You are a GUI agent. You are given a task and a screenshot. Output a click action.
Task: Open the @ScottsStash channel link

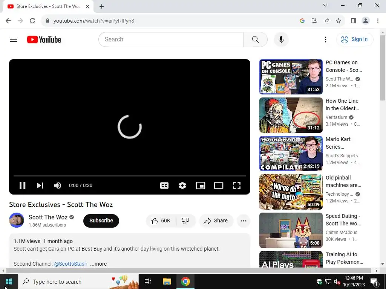tap(70, 264)
